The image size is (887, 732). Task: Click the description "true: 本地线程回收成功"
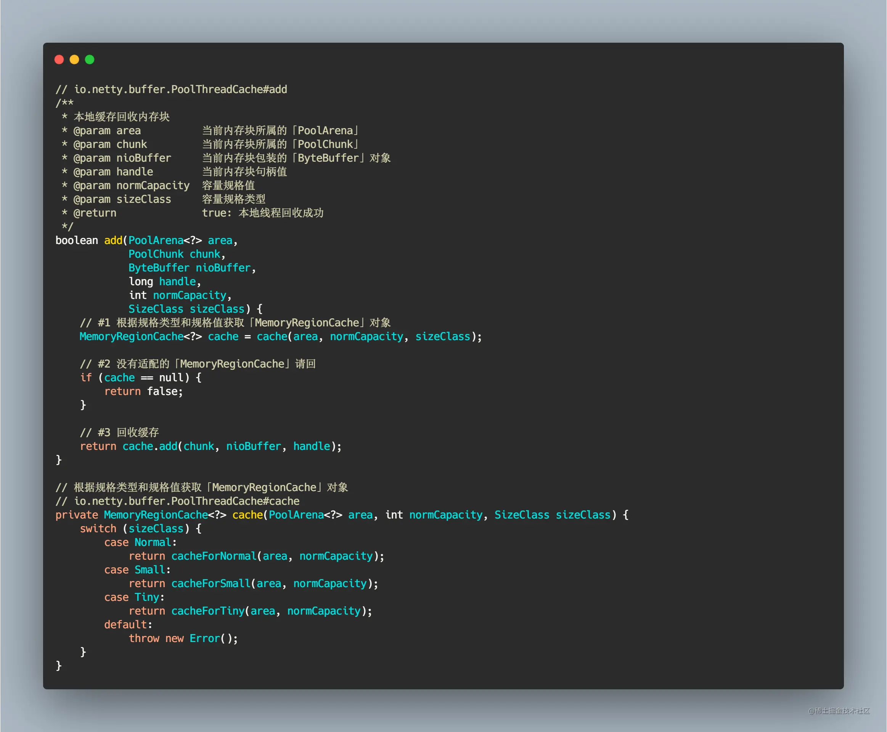click(263, 213)
